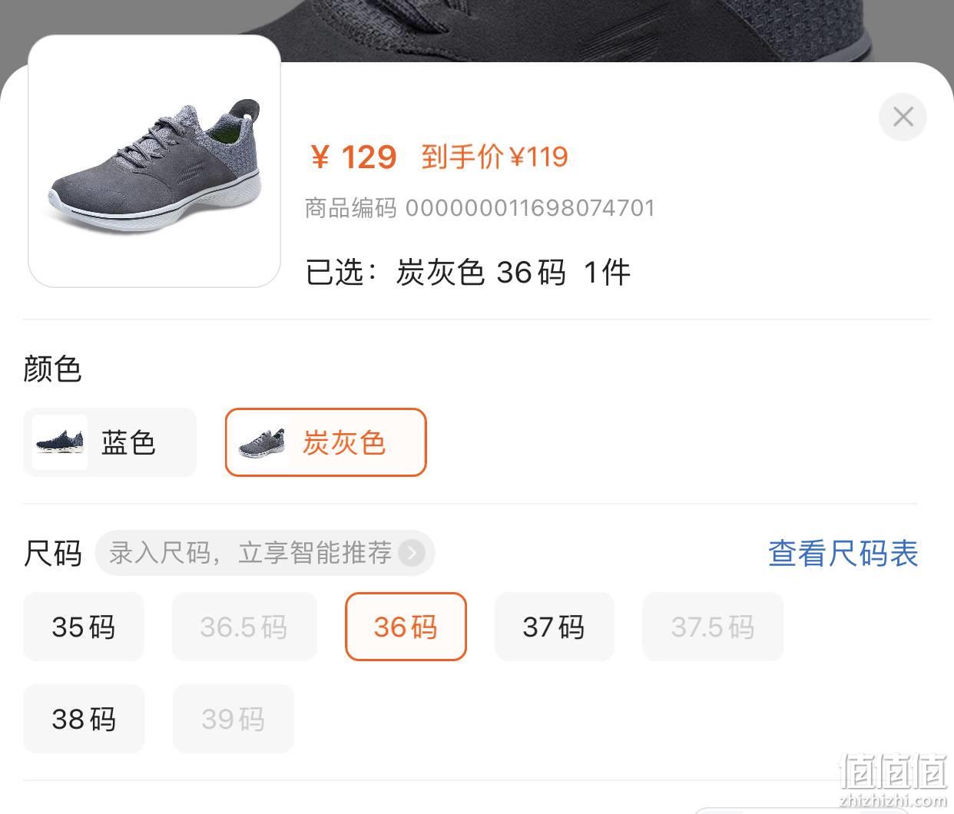Viewport: 954px width, 814px height.
Task: Open the 录入尺码 smart recommendation field
Action: pos(265,553)
